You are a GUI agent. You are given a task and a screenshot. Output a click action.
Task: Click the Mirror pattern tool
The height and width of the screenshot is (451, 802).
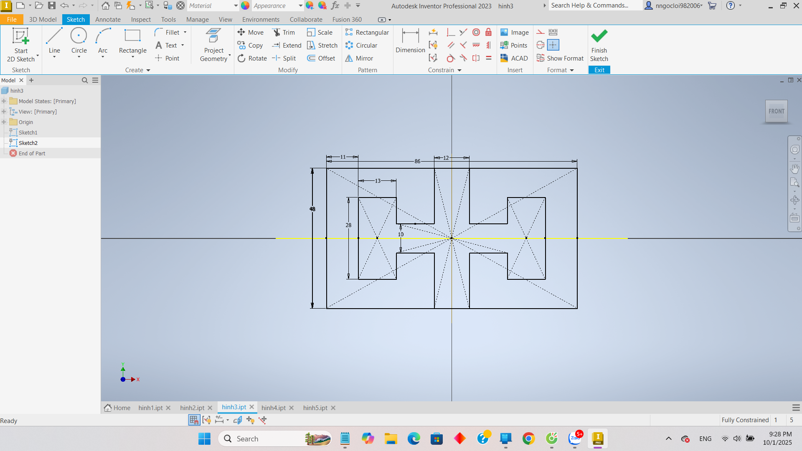359,58
